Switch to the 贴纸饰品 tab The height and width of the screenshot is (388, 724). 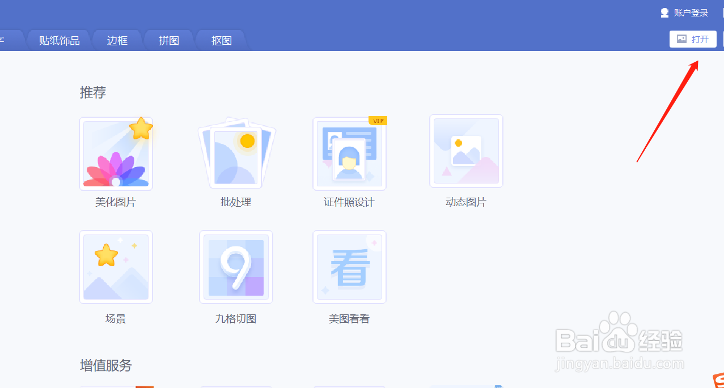click(58, 40)
